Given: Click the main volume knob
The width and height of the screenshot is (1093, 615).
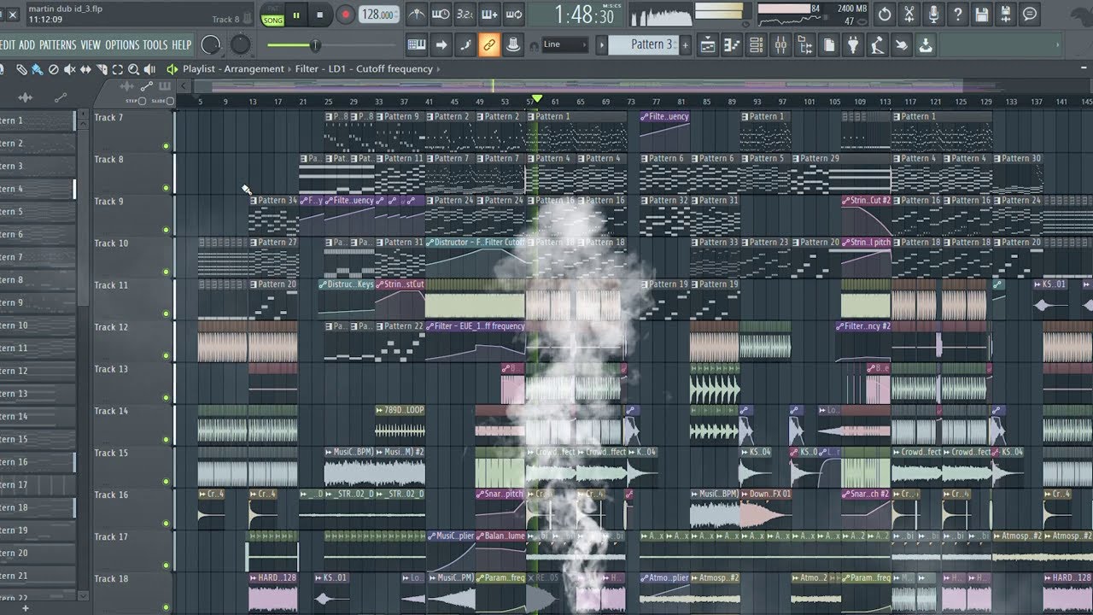Looking at the screenshot, I should [211, 44].
